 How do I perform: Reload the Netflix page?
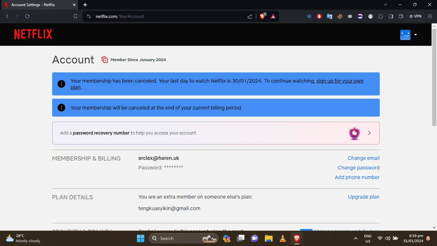point(28,16)
